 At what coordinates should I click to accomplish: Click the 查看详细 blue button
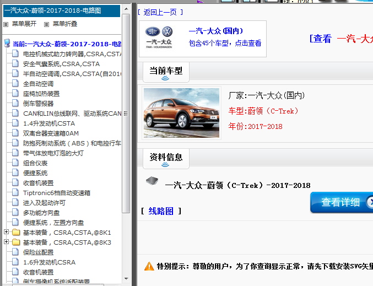[342, 202]
